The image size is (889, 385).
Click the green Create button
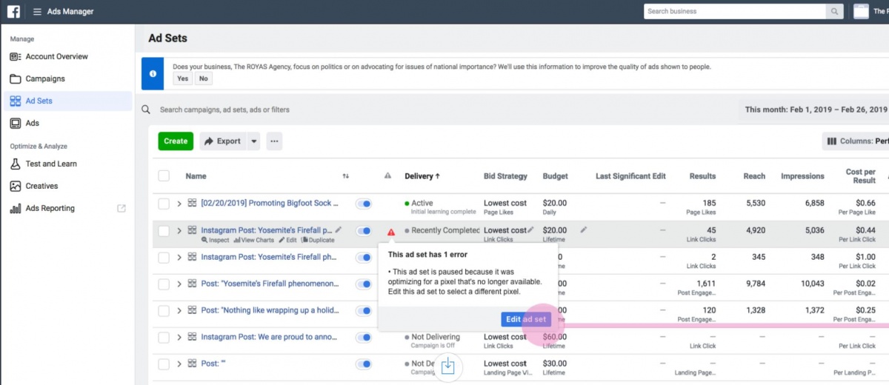[176, 141]
